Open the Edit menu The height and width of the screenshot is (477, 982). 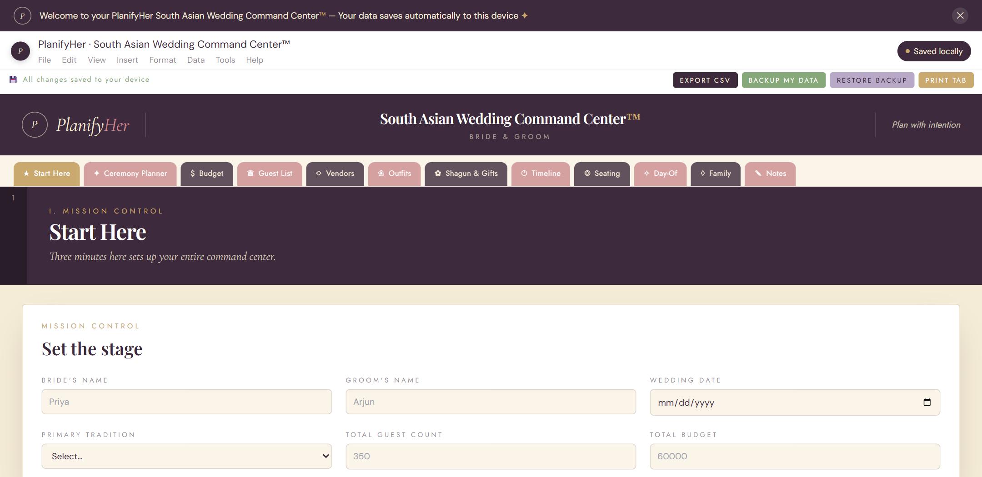[x=69, y=60]
